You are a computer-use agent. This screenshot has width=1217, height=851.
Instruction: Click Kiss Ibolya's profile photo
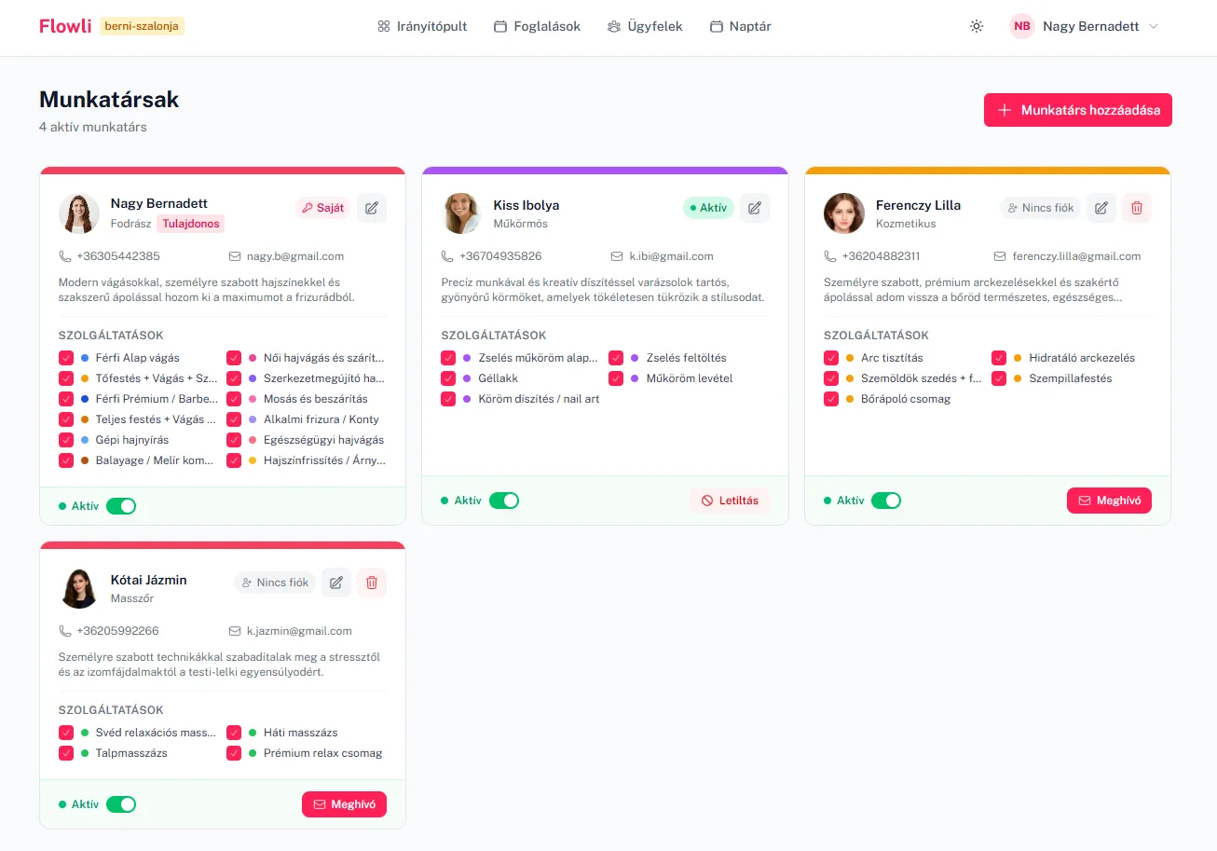click(x=461, y=213)
